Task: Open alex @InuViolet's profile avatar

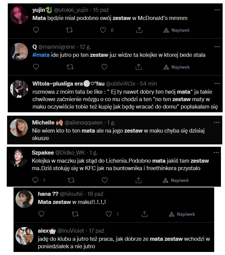Action: click(24, 236)
